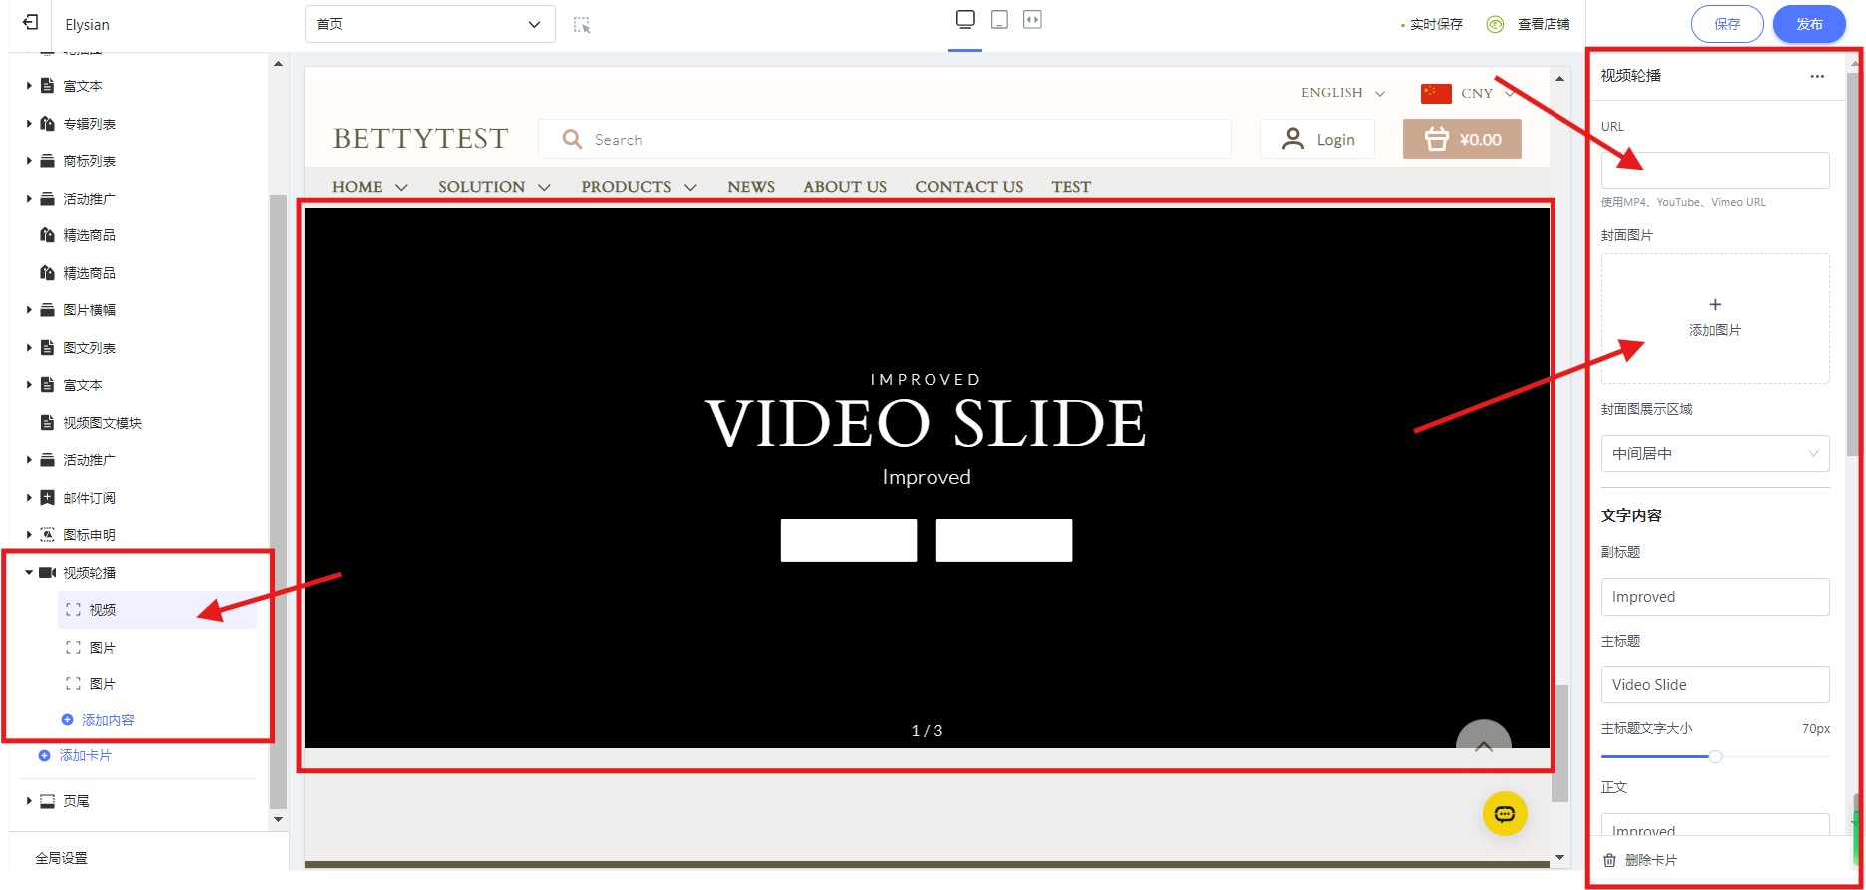Open the yellow chat support bubble
This screenshot has height=890, width=1866.
pyautogui.click(x=1504, y=814)
